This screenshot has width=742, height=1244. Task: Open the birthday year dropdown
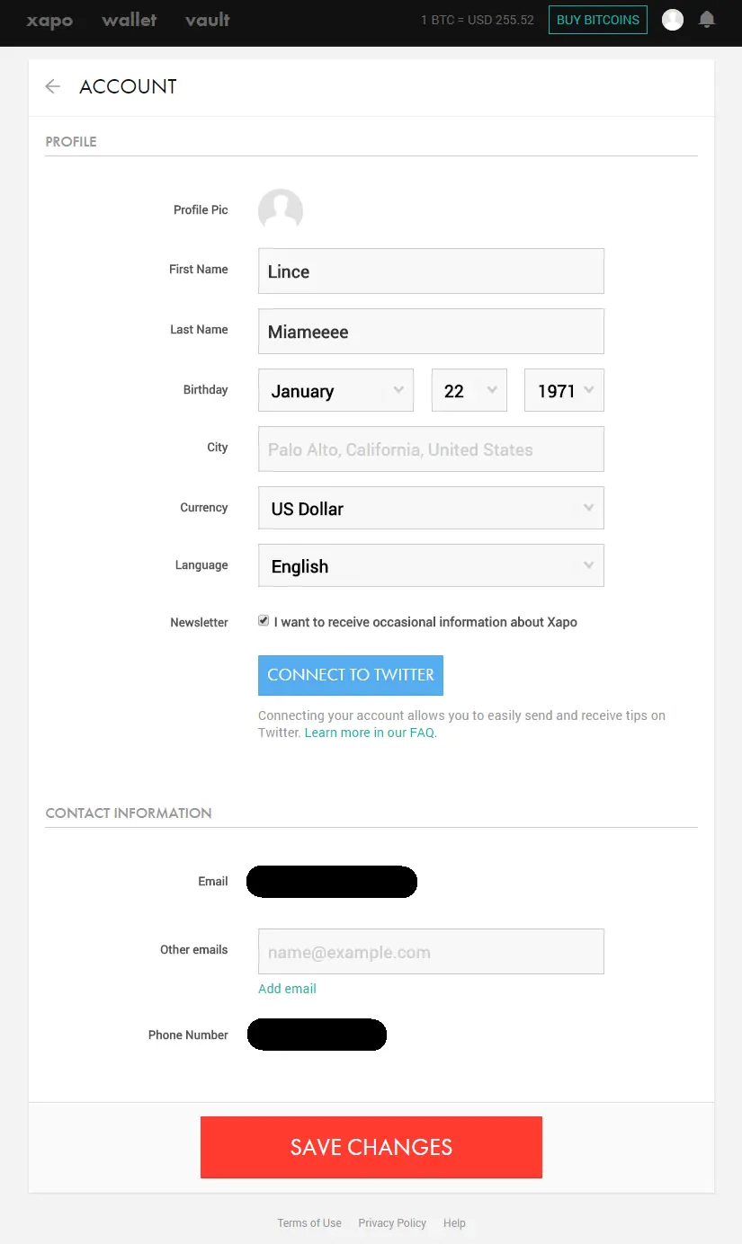(564, 391)
